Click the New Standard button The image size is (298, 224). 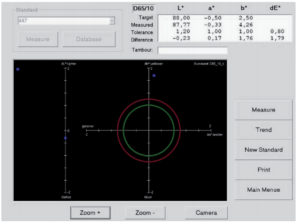pyautogui.click(x=263, y=149)
